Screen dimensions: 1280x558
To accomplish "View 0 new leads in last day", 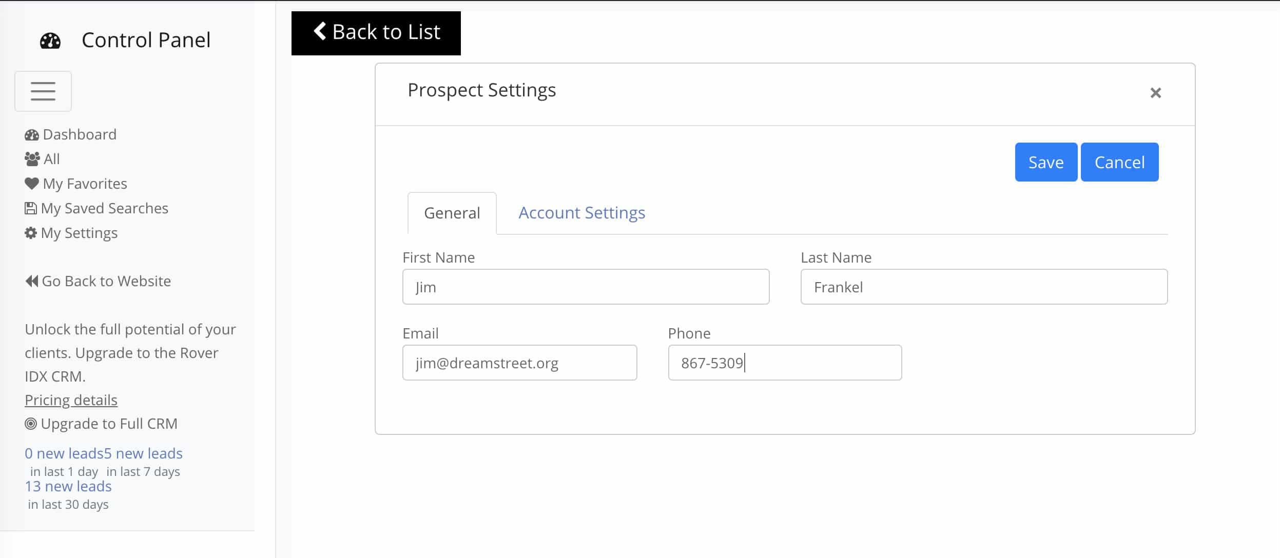I will click(x=64, y=453).
